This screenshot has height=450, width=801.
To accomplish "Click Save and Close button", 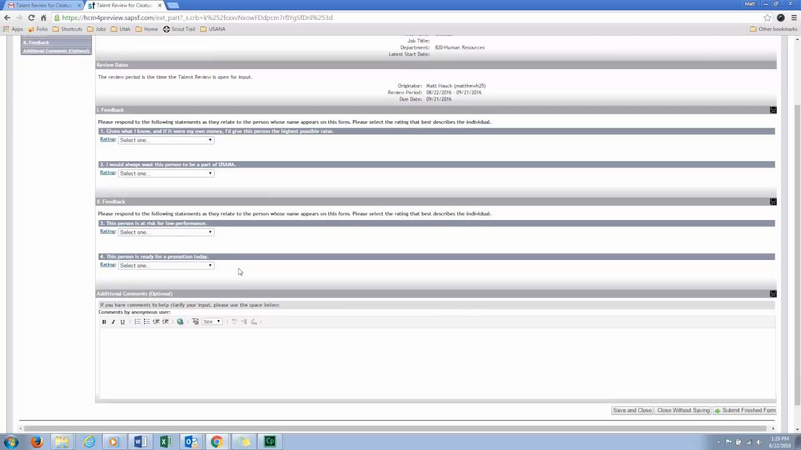I will (632, 411).
